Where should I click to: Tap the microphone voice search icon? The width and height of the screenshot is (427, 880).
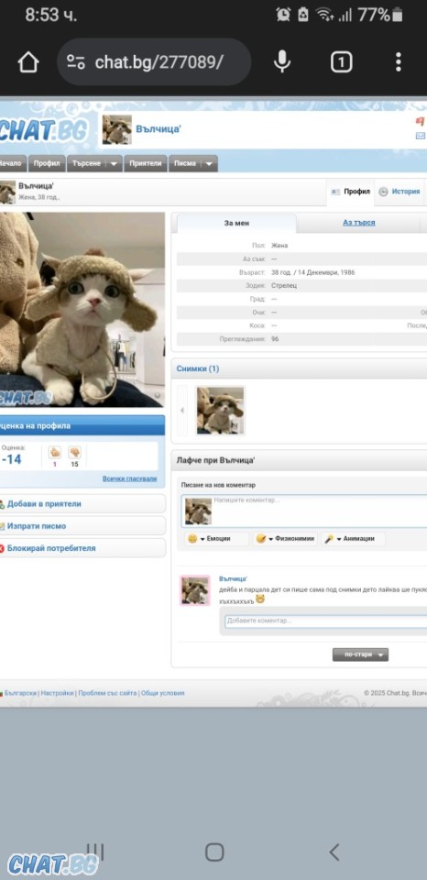[x=282, y=61]
